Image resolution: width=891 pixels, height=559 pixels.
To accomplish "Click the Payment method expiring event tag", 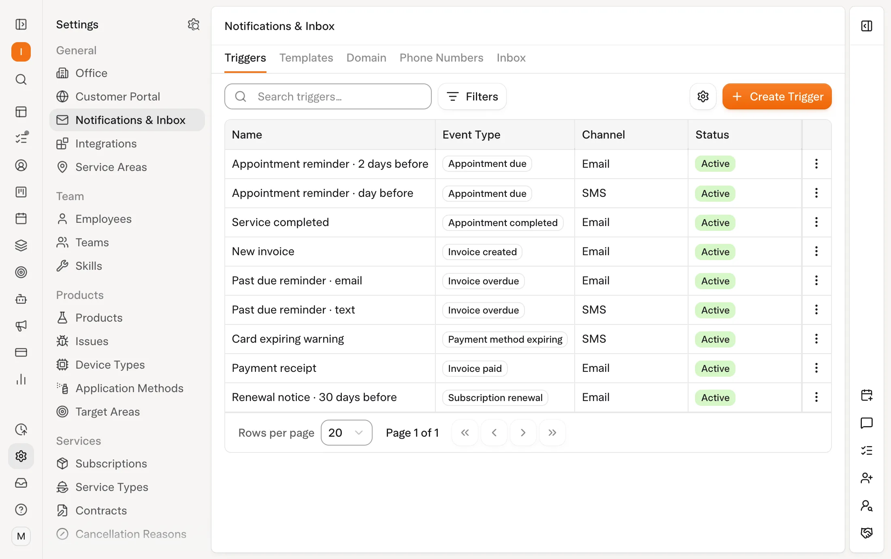I will 505,339.
